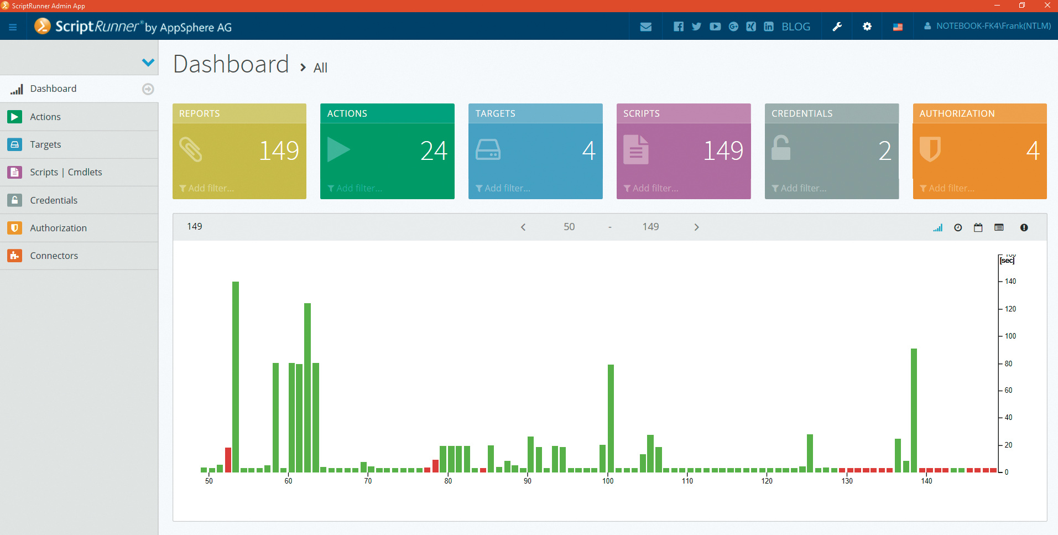This screenshot has width=1058, height=535.
Task: Click the exclamation alert icon above chart
Action: 1024,227
